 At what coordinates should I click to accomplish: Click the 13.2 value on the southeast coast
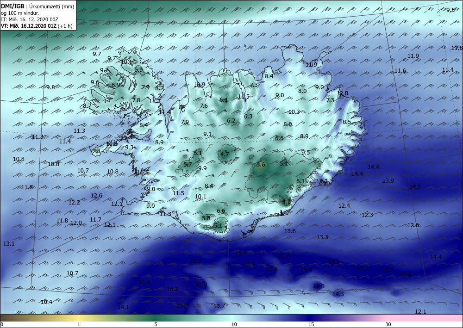tap(322, 181)
